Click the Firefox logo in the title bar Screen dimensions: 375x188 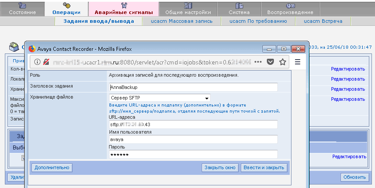32,49
